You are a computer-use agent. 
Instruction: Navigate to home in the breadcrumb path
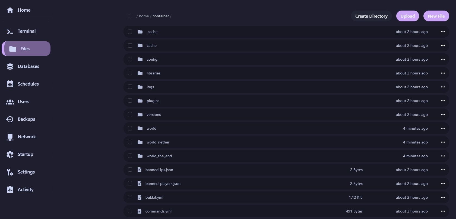(x=144, y=16)
